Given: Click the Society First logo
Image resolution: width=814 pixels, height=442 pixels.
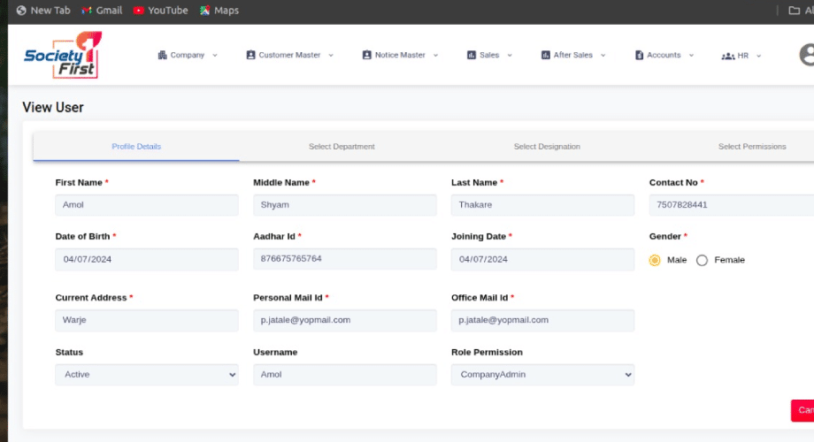Looking at the screenshot, I should click(x=62, y=56).
